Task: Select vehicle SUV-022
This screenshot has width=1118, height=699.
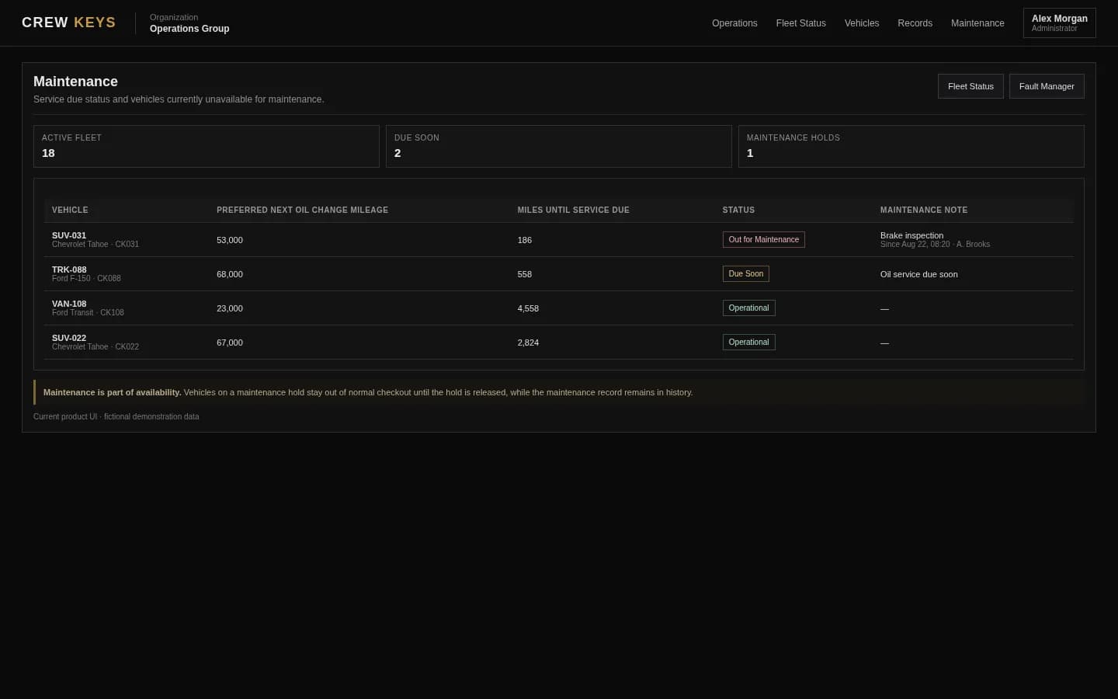Action: [69, 338]
